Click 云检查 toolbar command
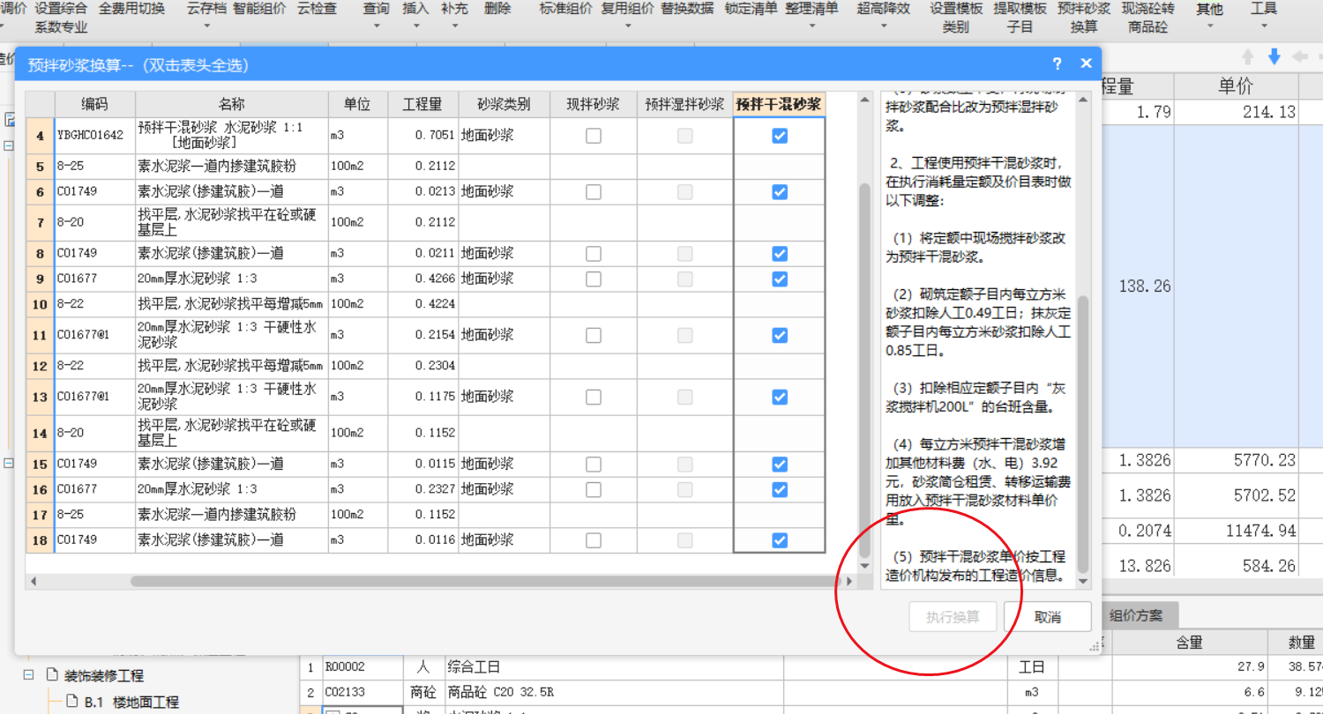The image size is (1323, 714). (317, 9)
